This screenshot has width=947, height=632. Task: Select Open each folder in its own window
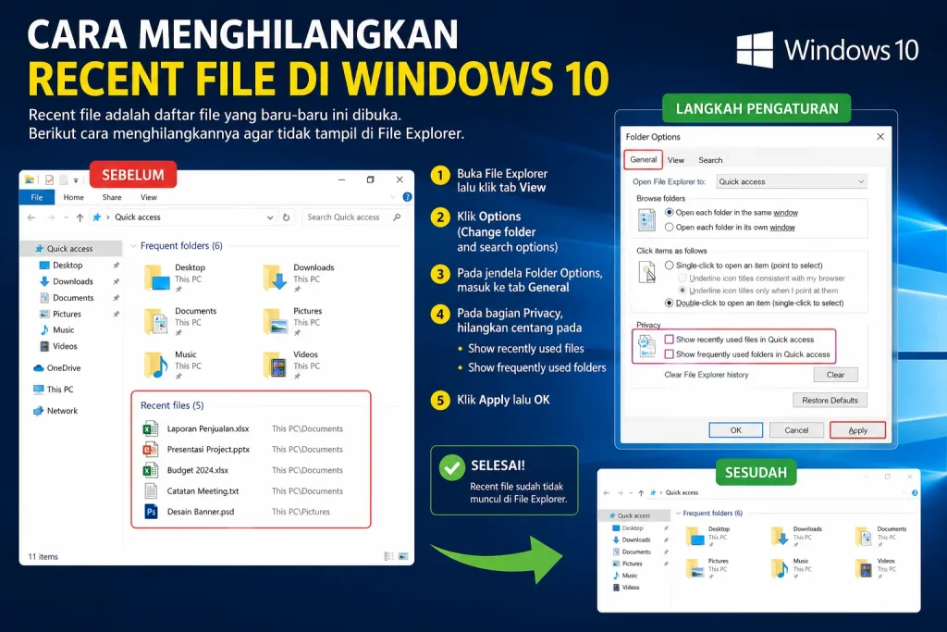pos(670,228)
